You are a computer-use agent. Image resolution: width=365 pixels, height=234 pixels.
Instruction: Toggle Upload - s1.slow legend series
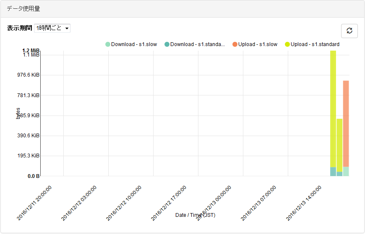(255, 44)
